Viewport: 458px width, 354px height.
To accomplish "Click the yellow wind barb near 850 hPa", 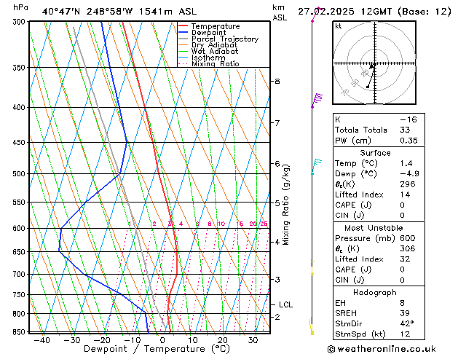I will click(x=312, y=326).
